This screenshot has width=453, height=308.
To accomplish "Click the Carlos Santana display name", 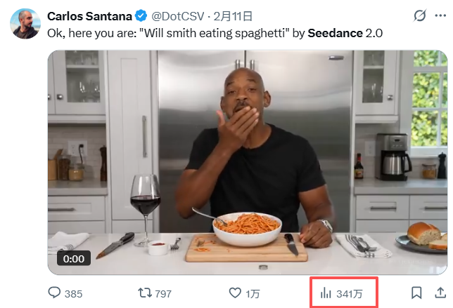I will pos(89,15).
